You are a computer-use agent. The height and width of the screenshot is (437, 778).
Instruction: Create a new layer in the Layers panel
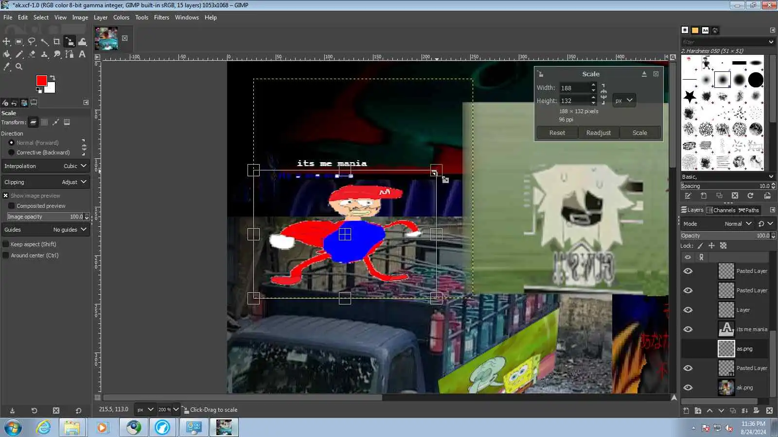point(686,411)
